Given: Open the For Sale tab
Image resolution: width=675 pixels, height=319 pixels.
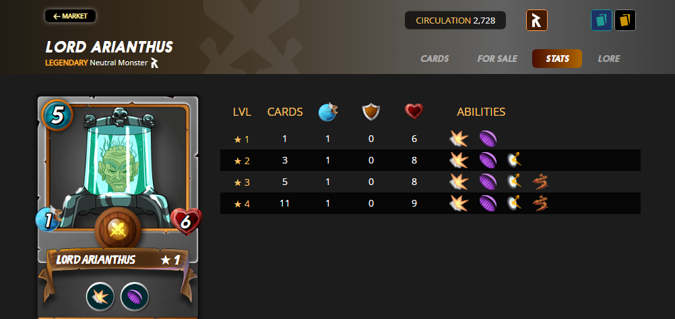Looking at the screenshot, I should tap(497, 59).
